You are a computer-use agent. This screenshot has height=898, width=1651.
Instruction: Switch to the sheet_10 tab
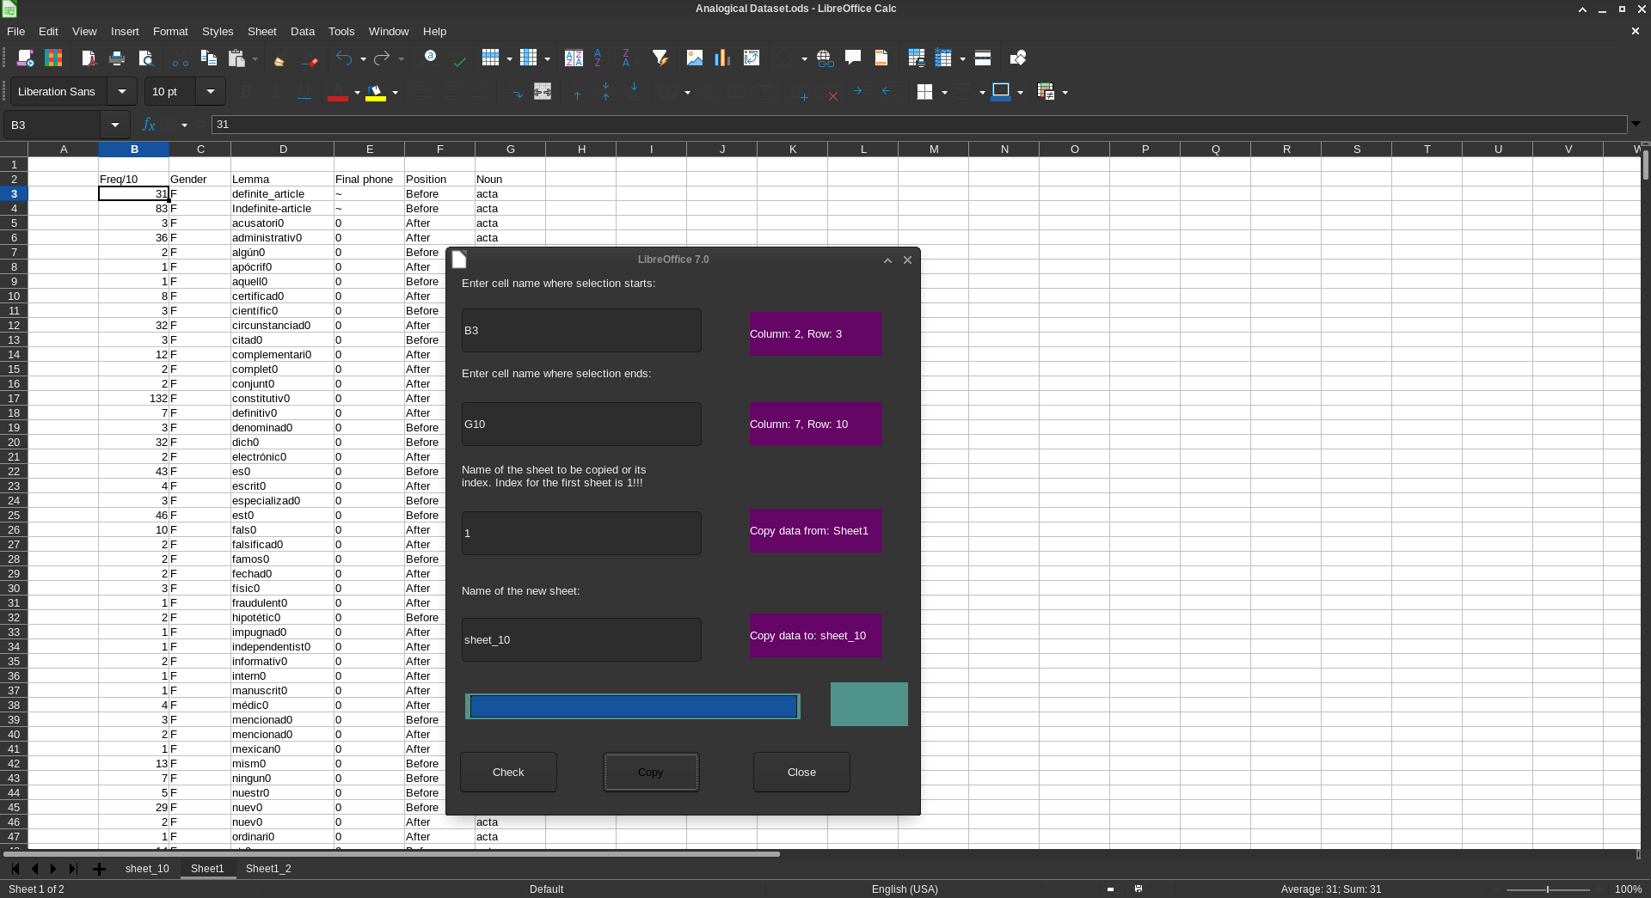coord(147,868)
